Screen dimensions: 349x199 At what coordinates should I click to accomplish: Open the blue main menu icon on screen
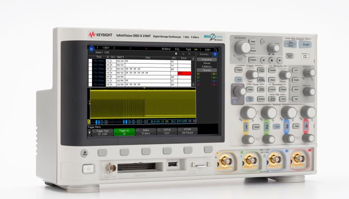(91, 49)
